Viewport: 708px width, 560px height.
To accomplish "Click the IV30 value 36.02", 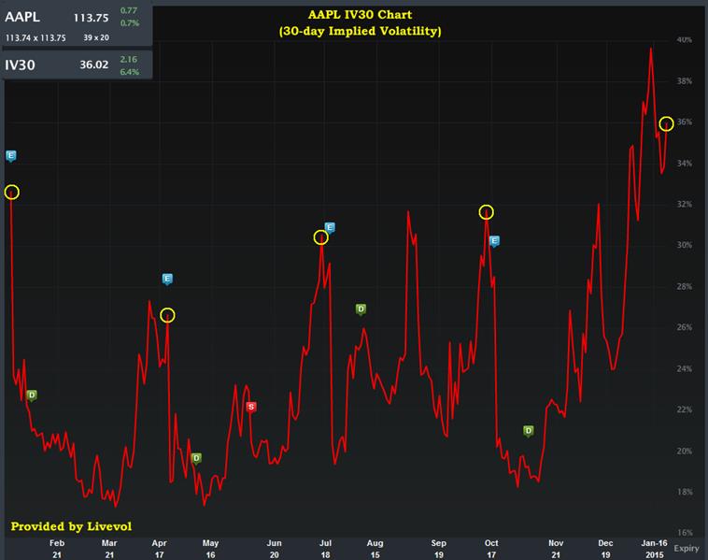I will point(94,65).
